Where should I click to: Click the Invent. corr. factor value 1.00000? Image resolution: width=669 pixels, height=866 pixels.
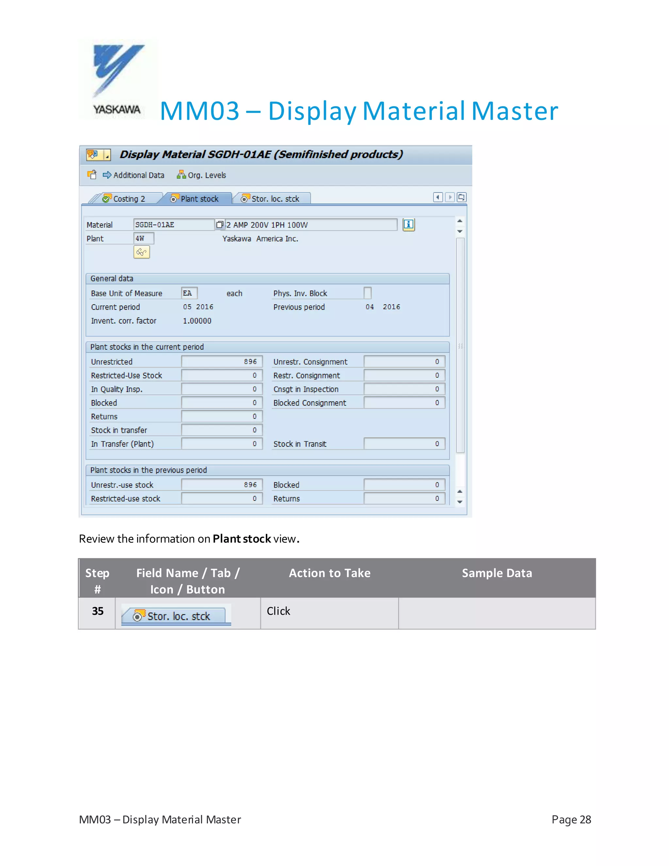click(x=197, y=321)
